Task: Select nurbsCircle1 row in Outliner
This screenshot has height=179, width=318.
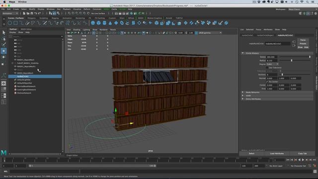Action: 35,76
